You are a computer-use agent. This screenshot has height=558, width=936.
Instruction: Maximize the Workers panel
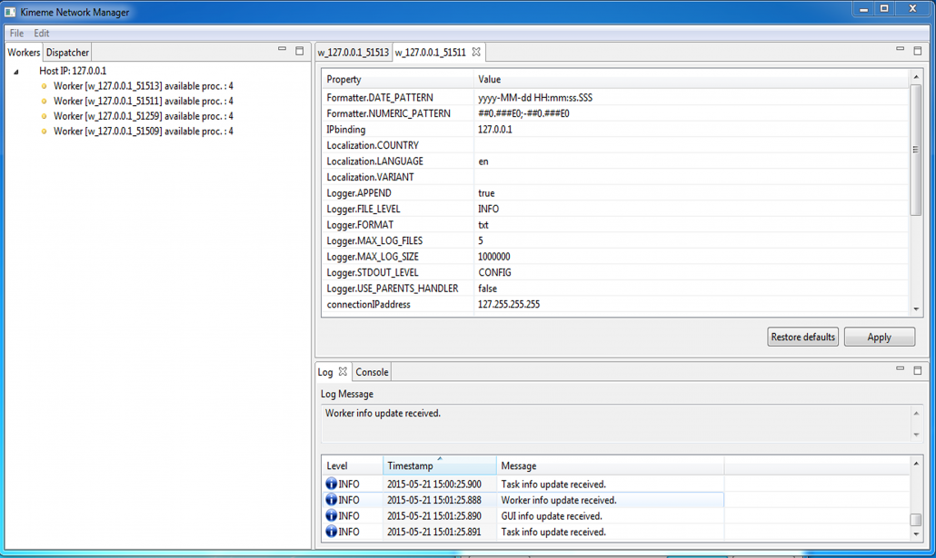(x=300, y=52)
